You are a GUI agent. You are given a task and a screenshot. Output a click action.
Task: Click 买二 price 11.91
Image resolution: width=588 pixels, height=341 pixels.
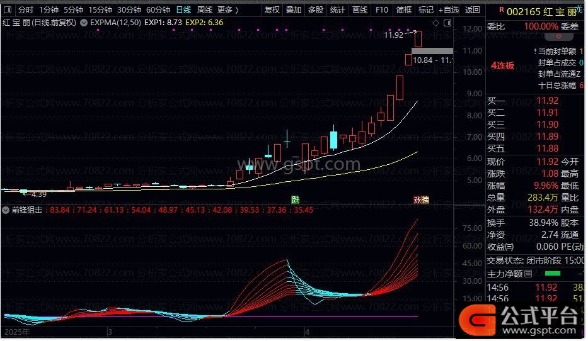(x=547, y=113)
